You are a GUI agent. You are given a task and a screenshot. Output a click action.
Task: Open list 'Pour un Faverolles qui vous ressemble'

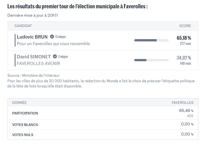point(53,44)
